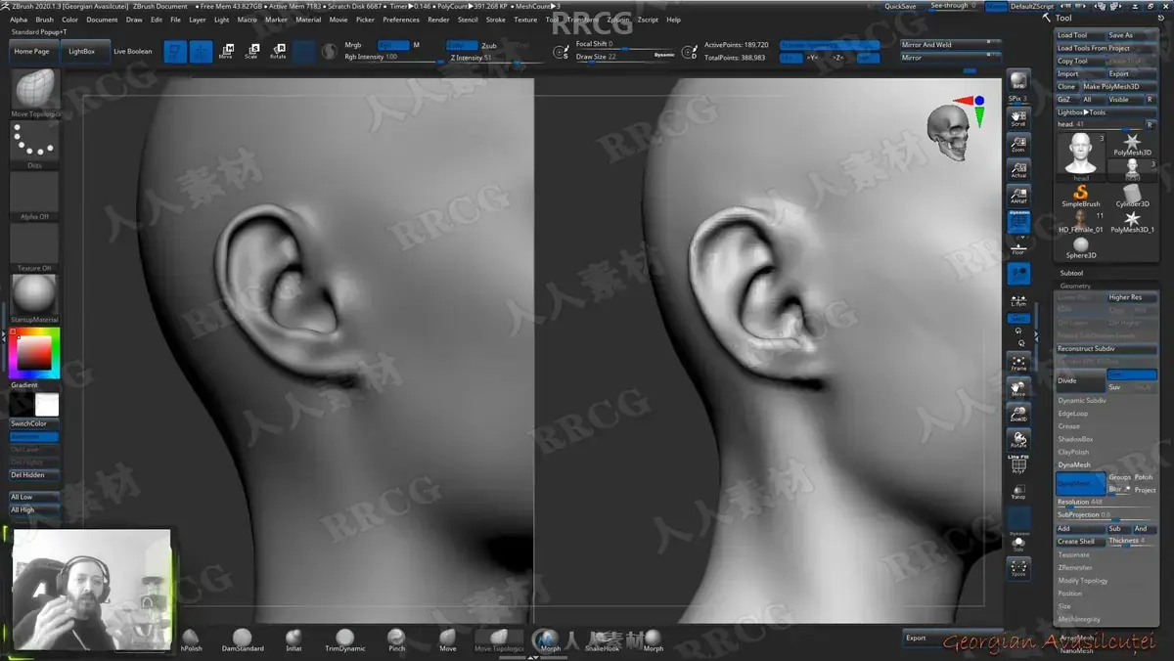Expand the ClayPolish subsection
Screen dimensions: 1174x661
point(1073,452)
